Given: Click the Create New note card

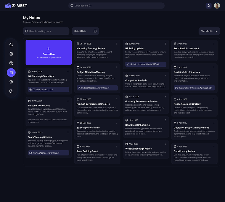Looking at the screenshot, I should click(49, 52).
